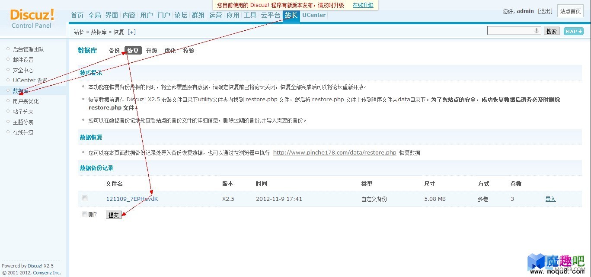Viewport: 591px width, 277px height.
Task: Click the microphone icon in search box
Action: pyautogui.click(x=537, y=31)
